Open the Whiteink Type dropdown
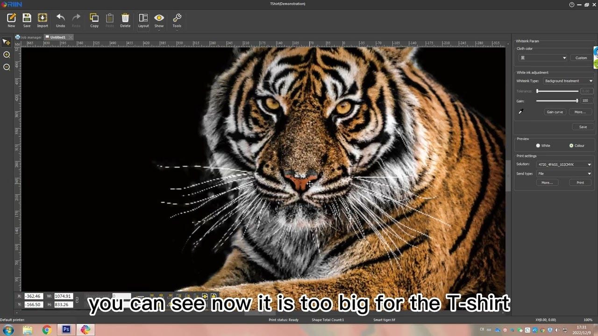 point(568,81)
